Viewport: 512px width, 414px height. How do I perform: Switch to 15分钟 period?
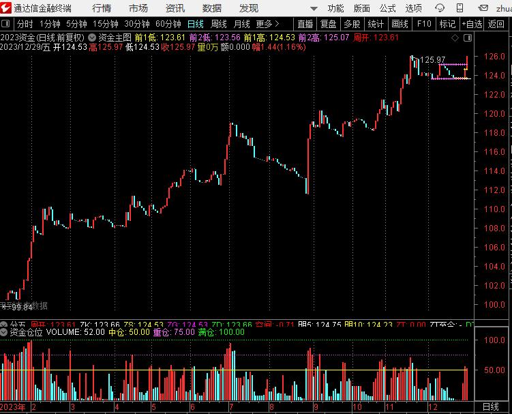click(x=106, y=24)
